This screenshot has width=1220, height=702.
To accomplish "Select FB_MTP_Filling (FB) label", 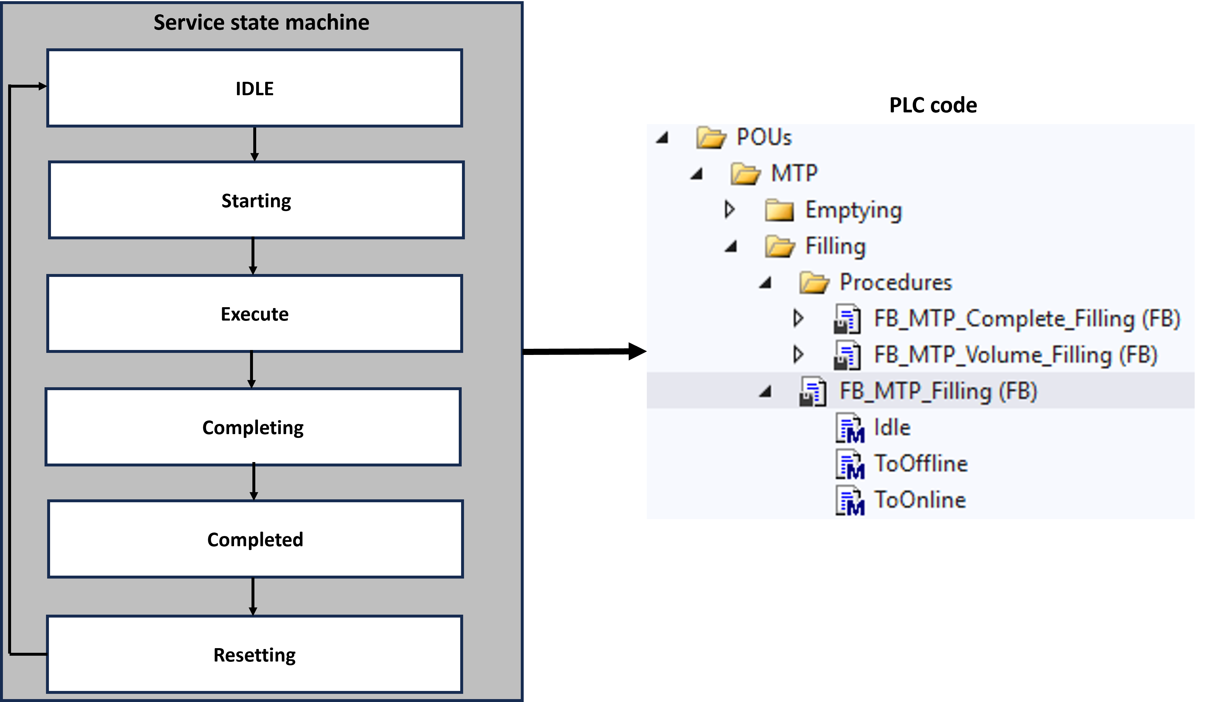I will (x=939, y=392).
